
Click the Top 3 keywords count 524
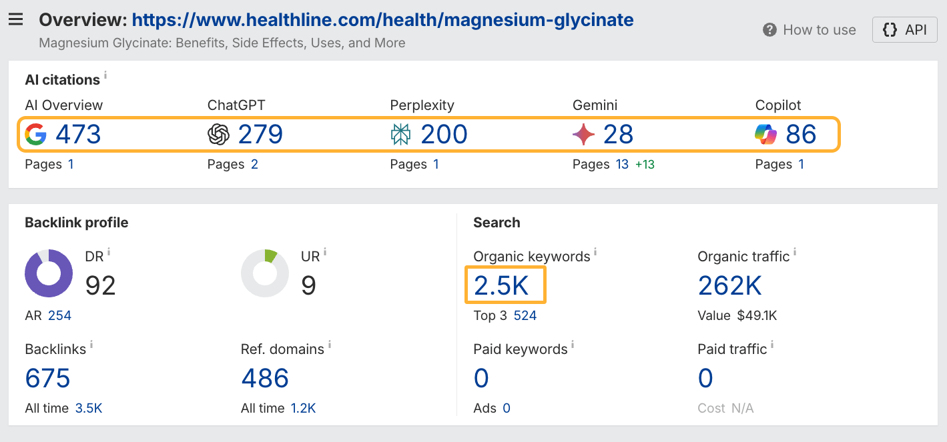tap(525, 315)
